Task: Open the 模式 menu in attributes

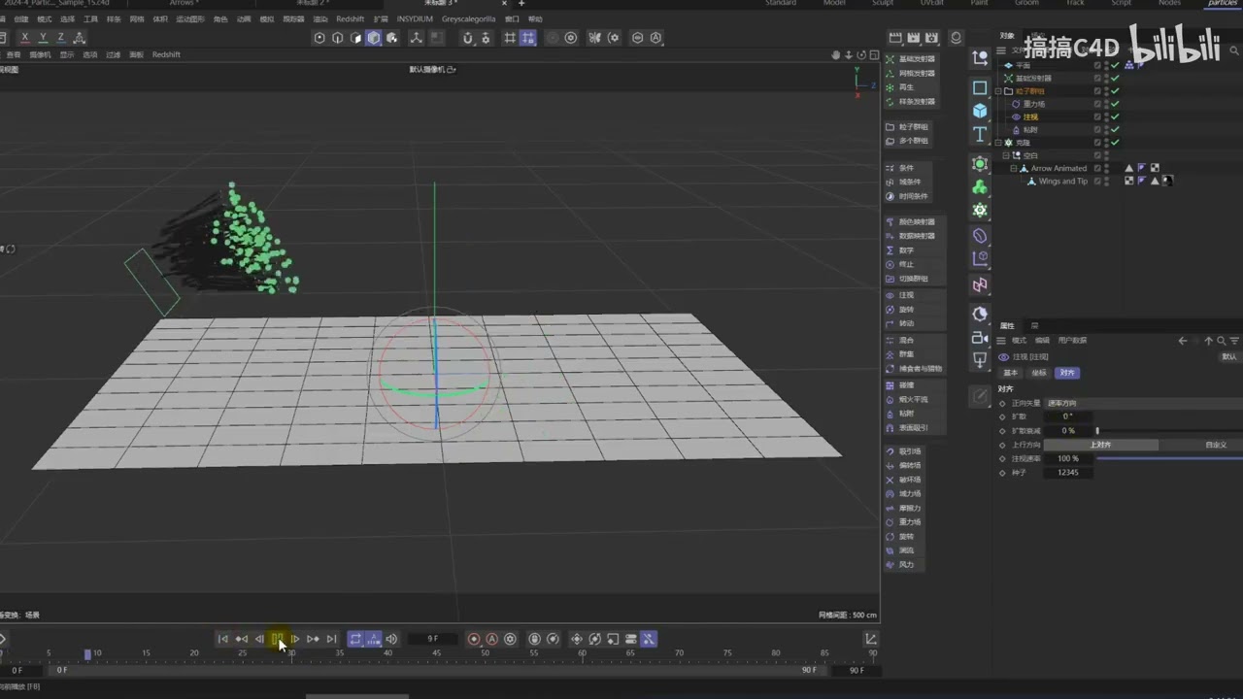Action: click(x=1019, y=341)
